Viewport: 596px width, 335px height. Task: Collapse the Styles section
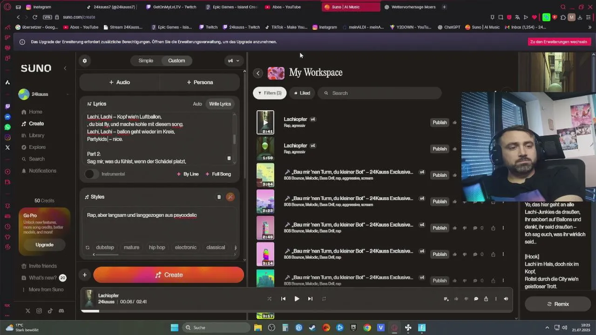95,197
